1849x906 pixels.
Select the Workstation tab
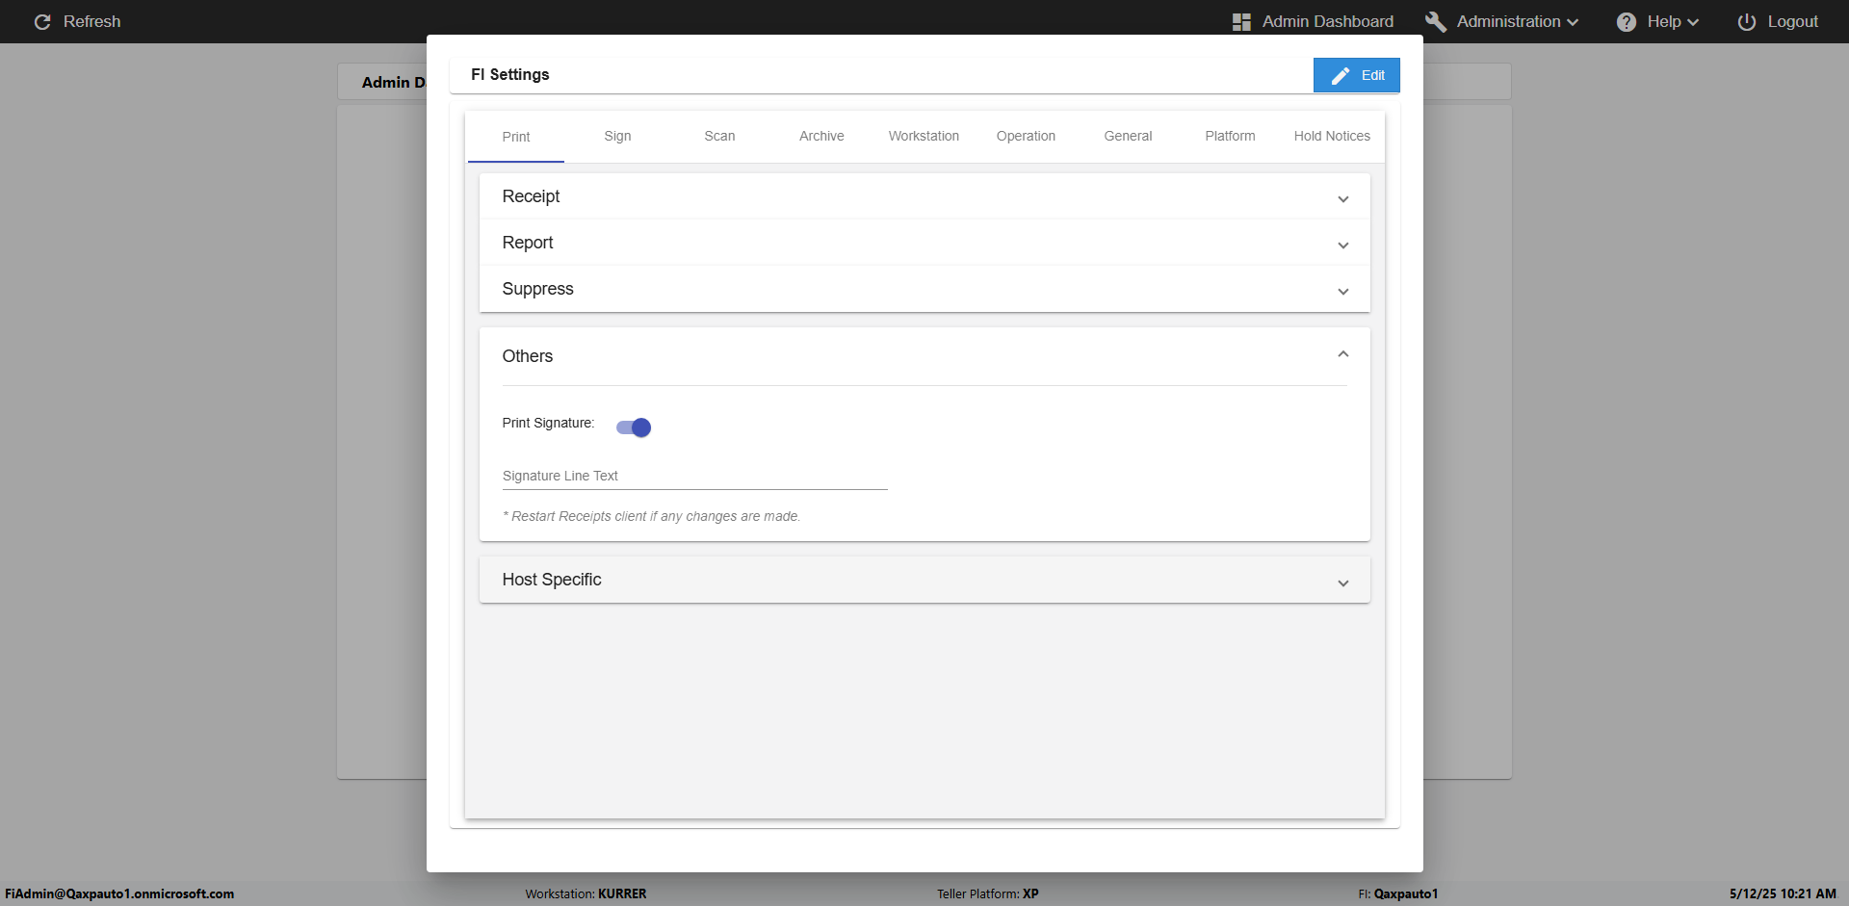click(x=924, y=137)
